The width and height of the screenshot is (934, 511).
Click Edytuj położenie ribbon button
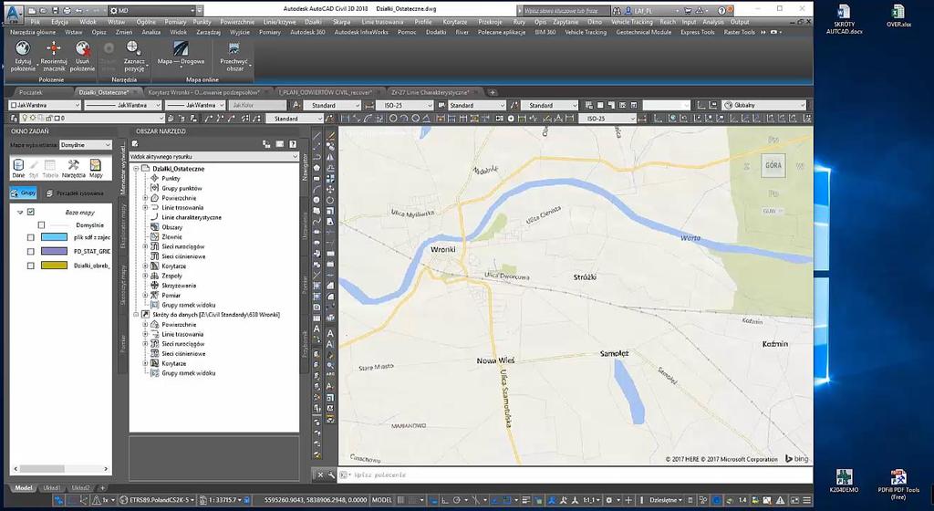click(x=23, y=57)
